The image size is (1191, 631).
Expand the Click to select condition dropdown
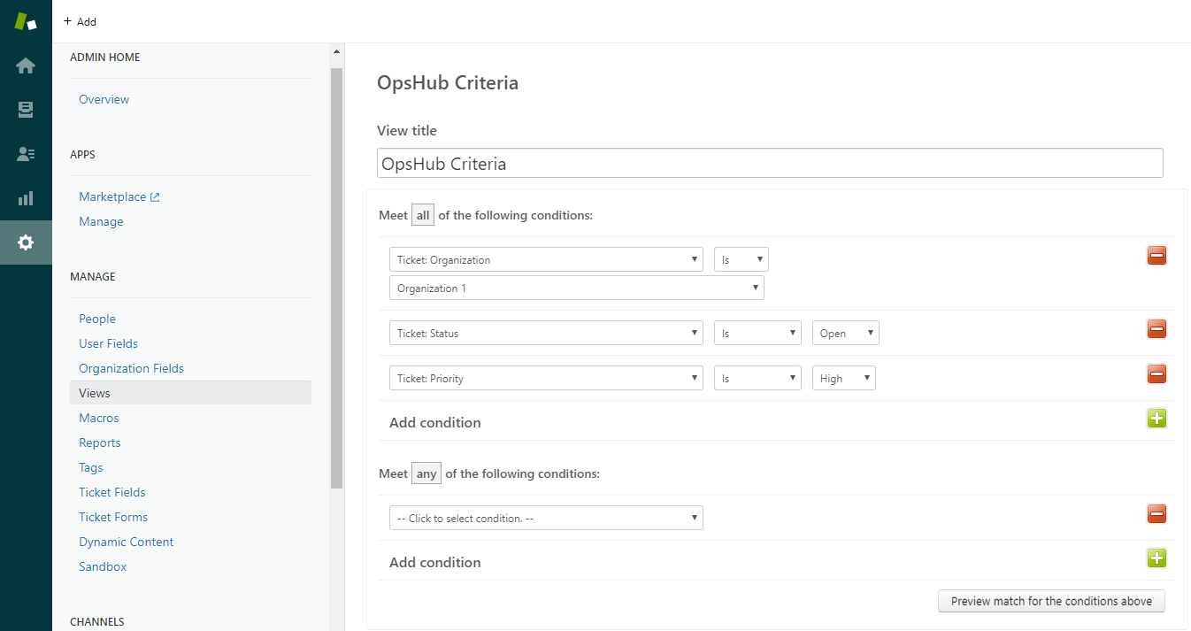[x=546, y=519]
